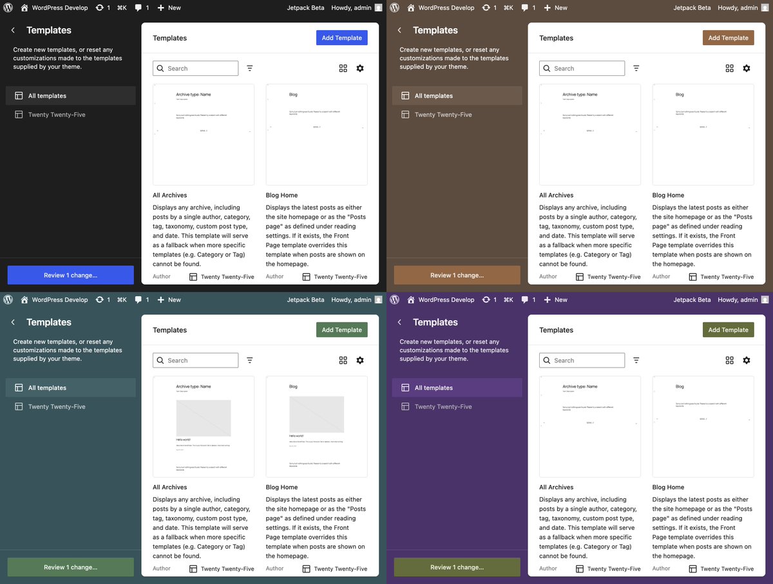
Task: Click green Review 1 change button, teal-themed sidebar
Action: [x=71, y=567]
